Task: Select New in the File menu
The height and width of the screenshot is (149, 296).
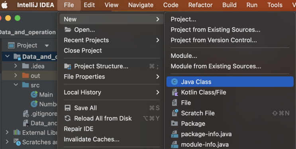Action: click(112, 19)
